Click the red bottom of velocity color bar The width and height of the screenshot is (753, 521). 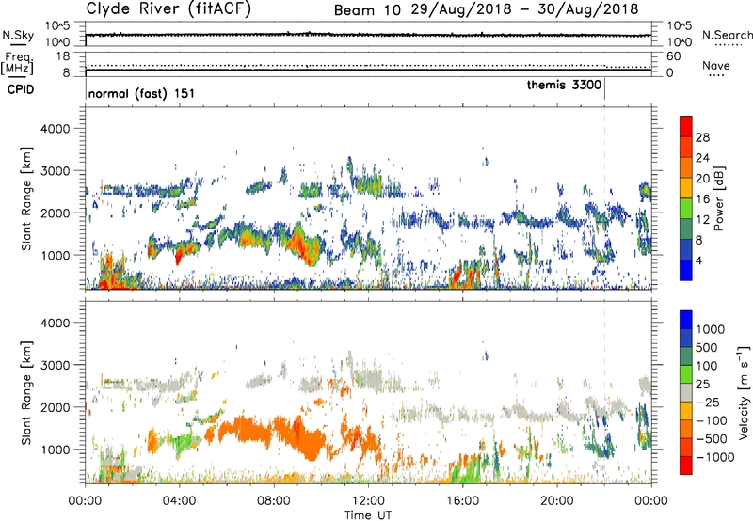click(x=686, y=466)
